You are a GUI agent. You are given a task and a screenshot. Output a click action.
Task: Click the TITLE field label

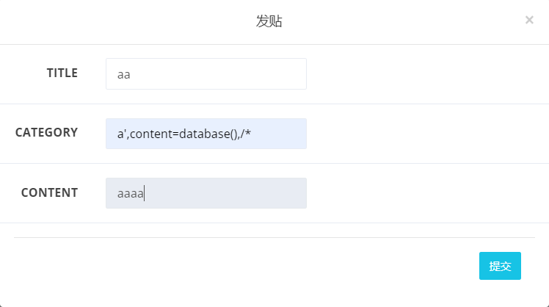[62, 73]
